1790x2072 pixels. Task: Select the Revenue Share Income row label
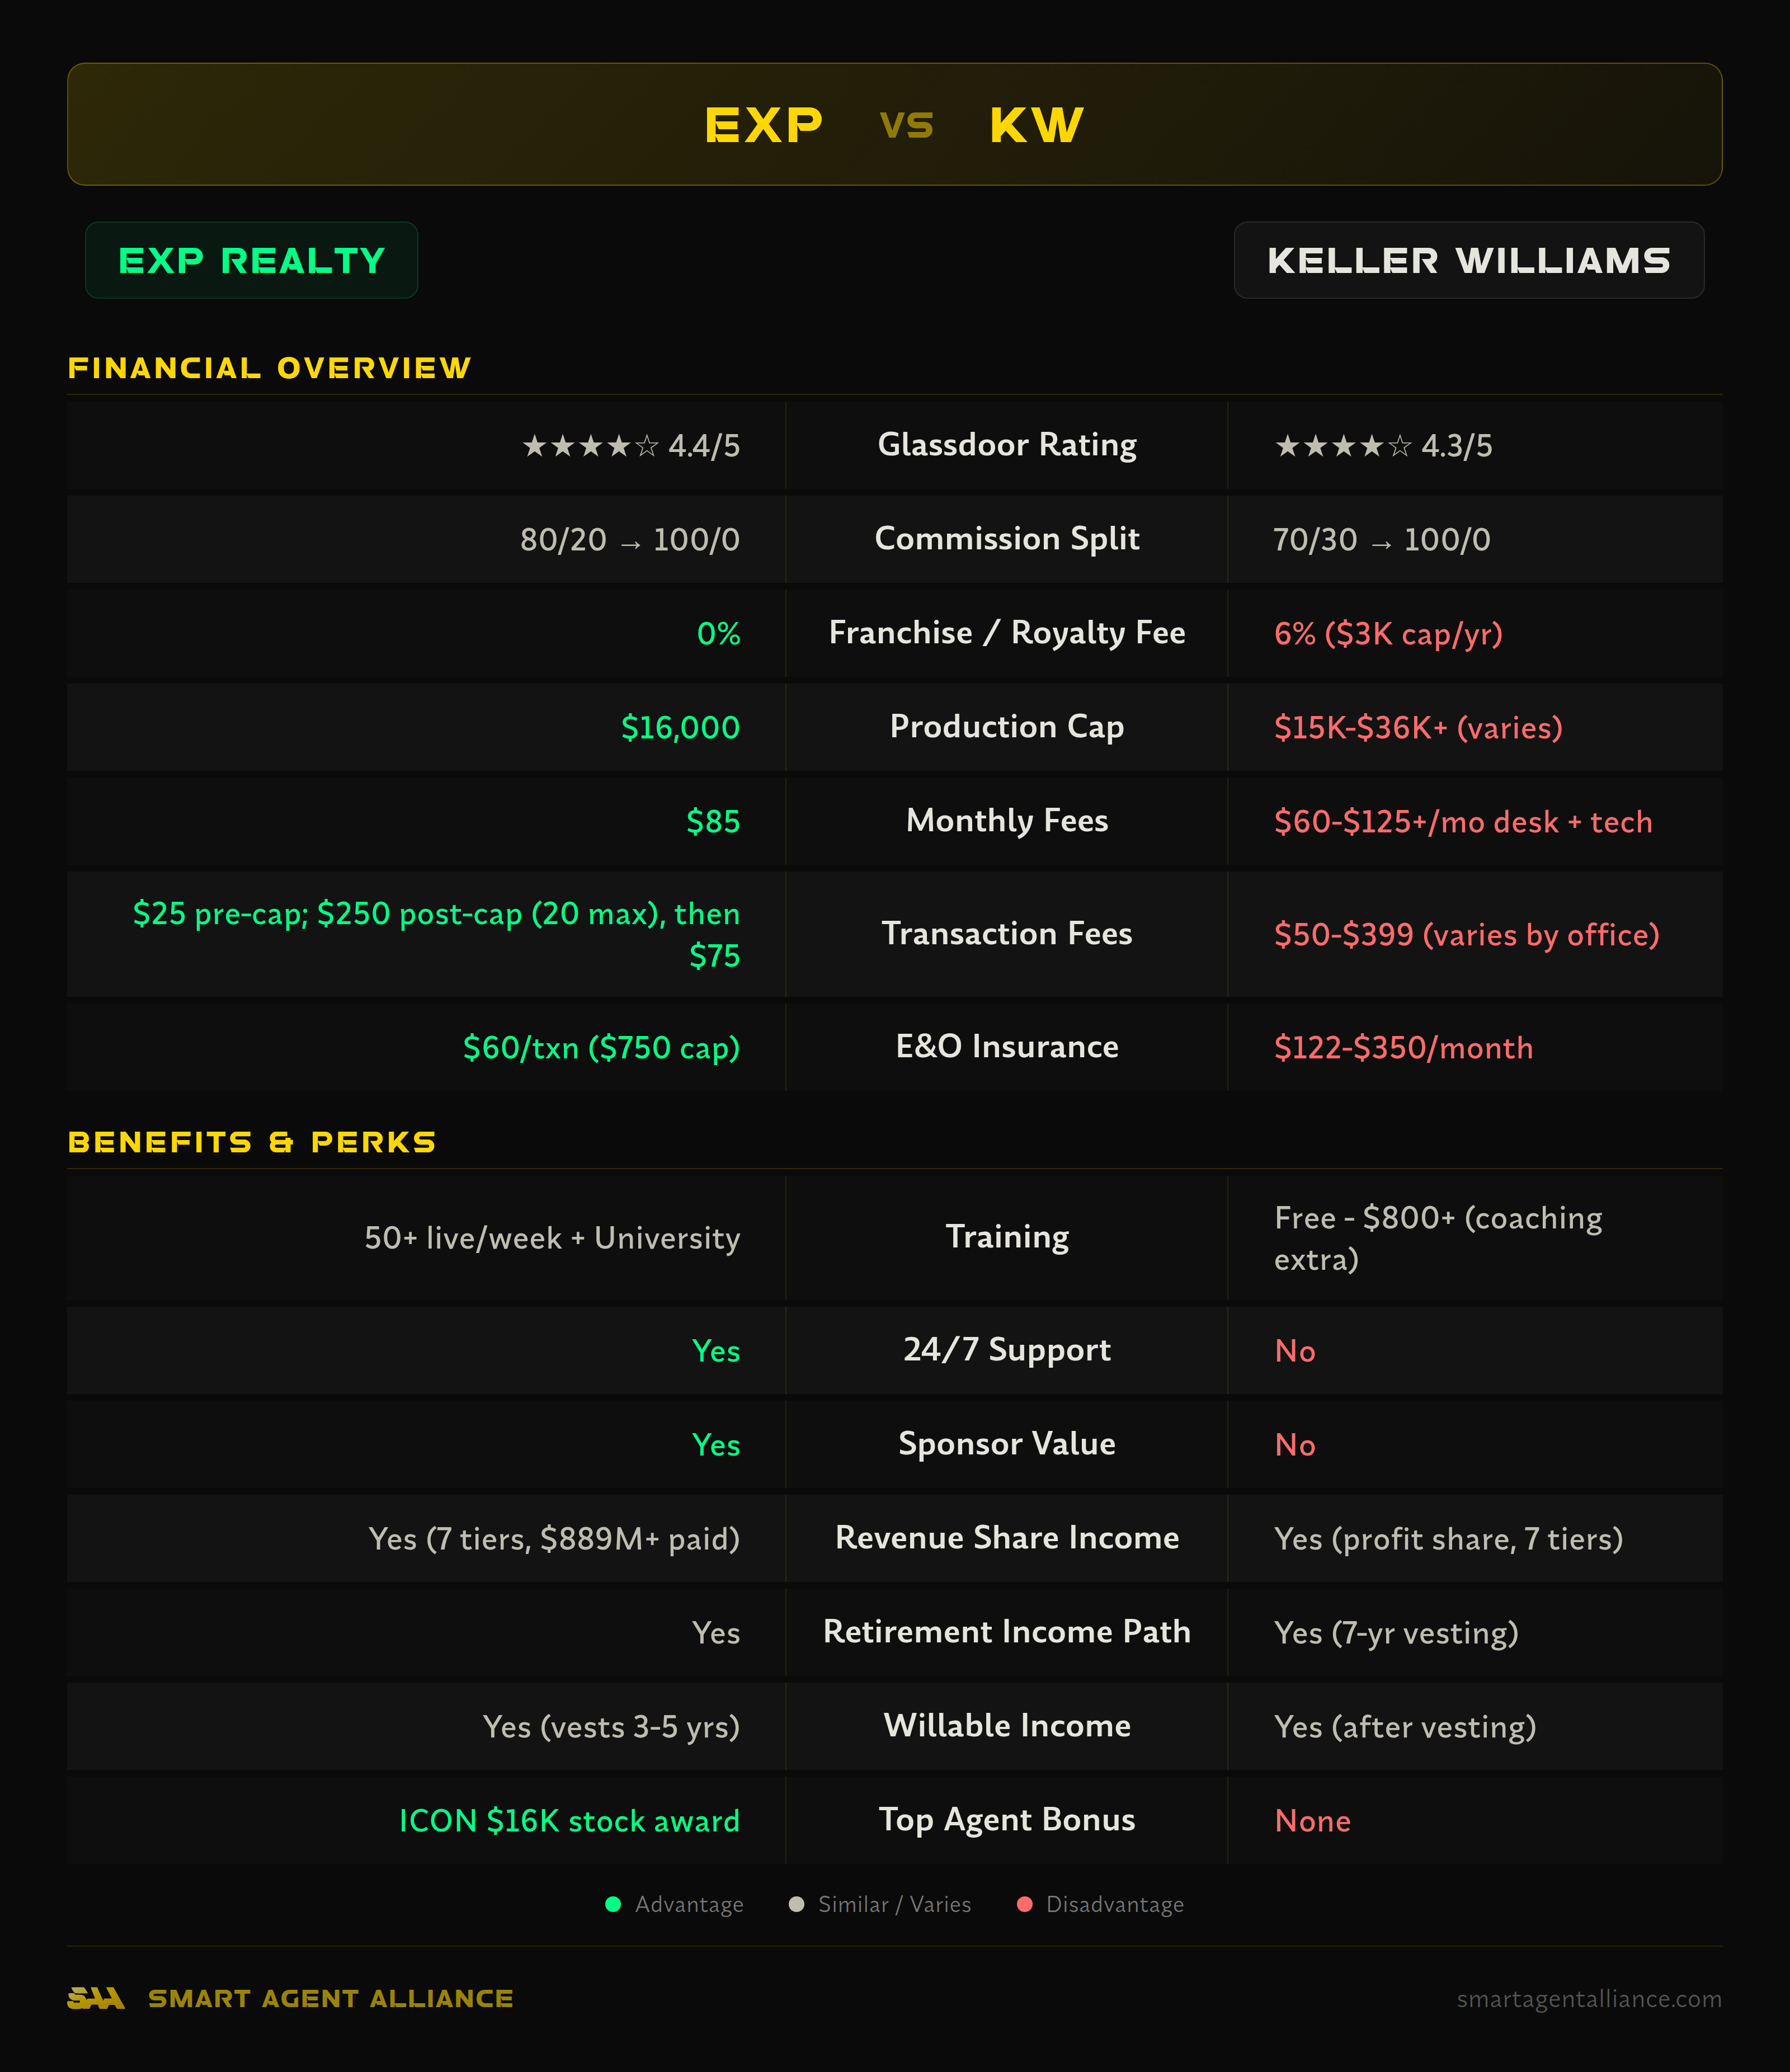pyautogui.click(x=1006, y=1537)
